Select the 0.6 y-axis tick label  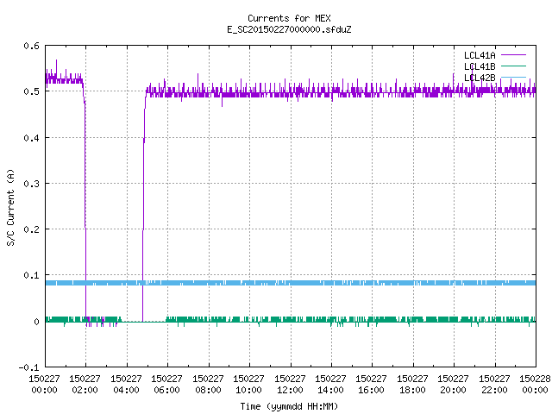pos(31,46)
